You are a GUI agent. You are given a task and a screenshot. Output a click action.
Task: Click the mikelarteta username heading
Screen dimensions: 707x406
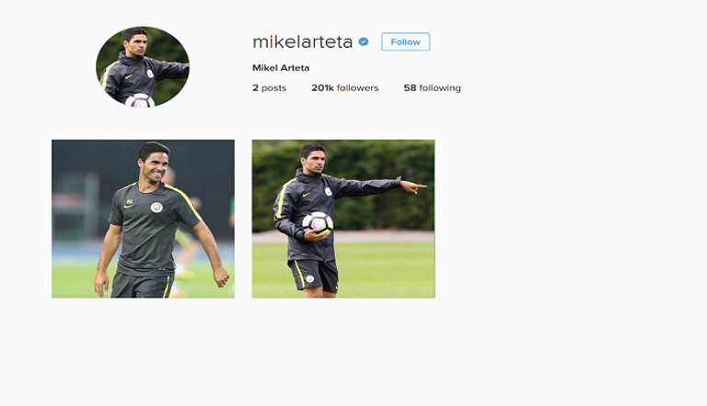(303, 42)
